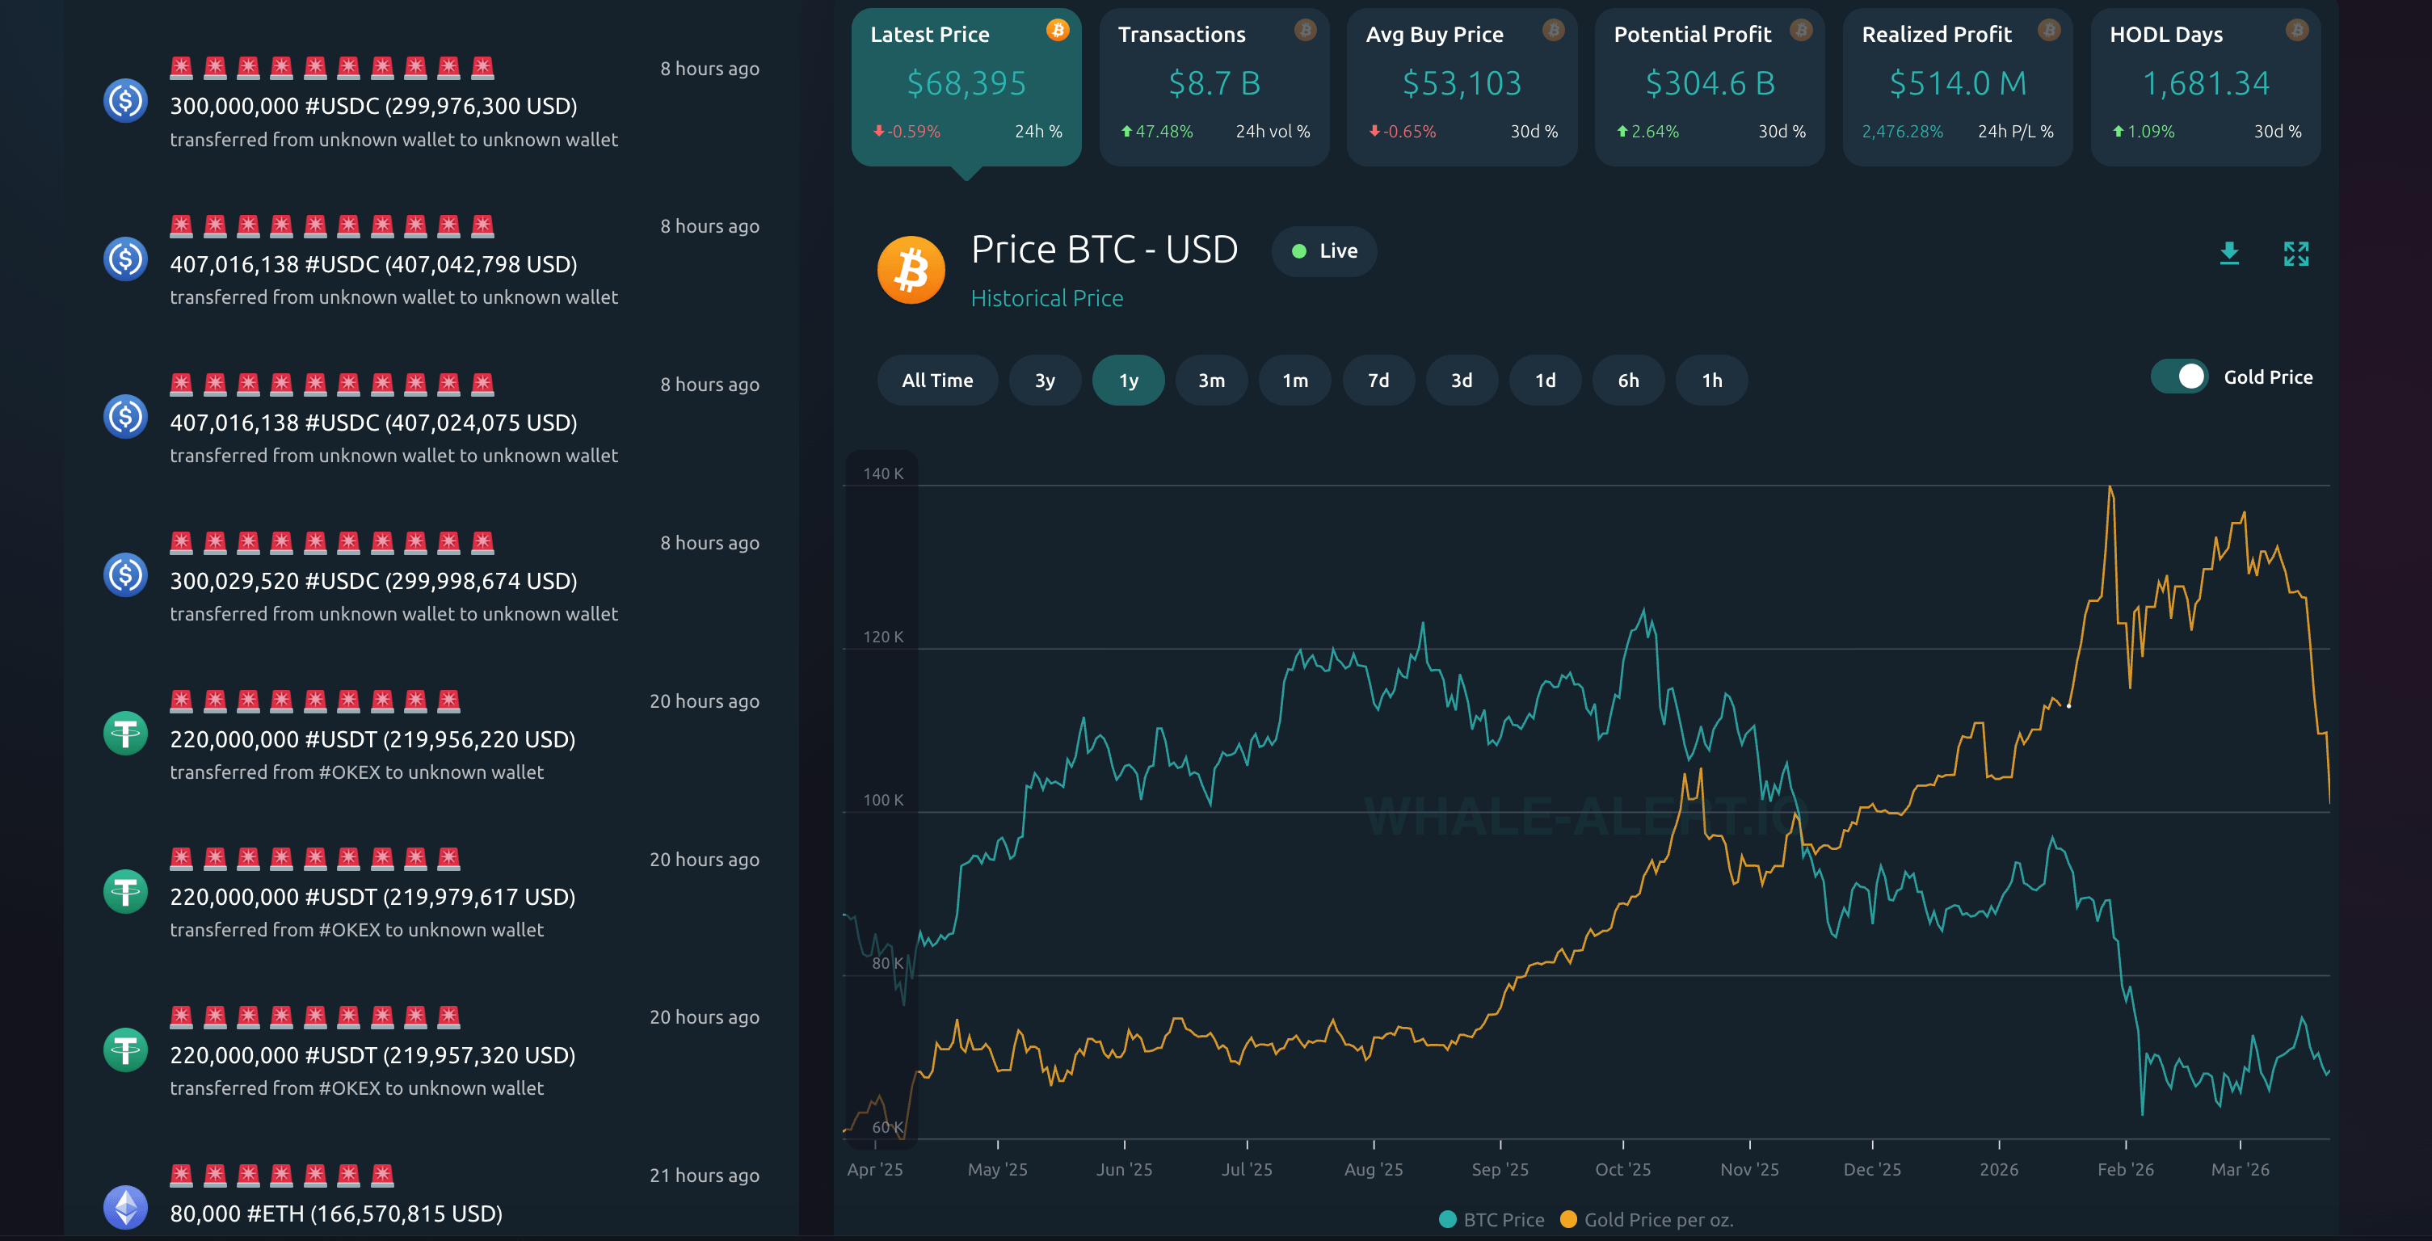2432x1241 pixels.
Task: Click the Bitcoin badge on the Transactions card
Action: (1305, 30)
